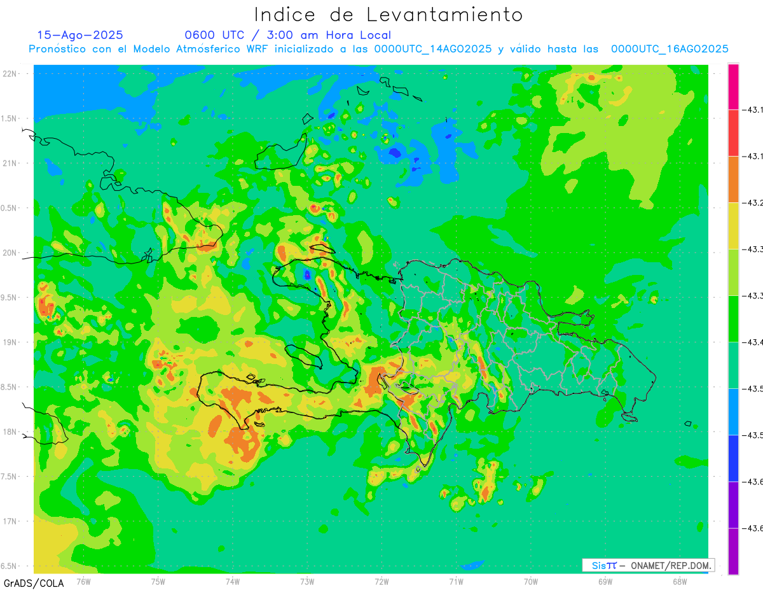Click the '72W' longitude label
This screenshot has width=763, height=590.
pyautogui.click(x=381, y=580)
